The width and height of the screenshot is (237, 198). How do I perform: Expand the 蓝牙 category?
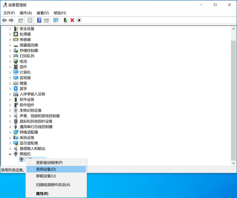(10, 89)
